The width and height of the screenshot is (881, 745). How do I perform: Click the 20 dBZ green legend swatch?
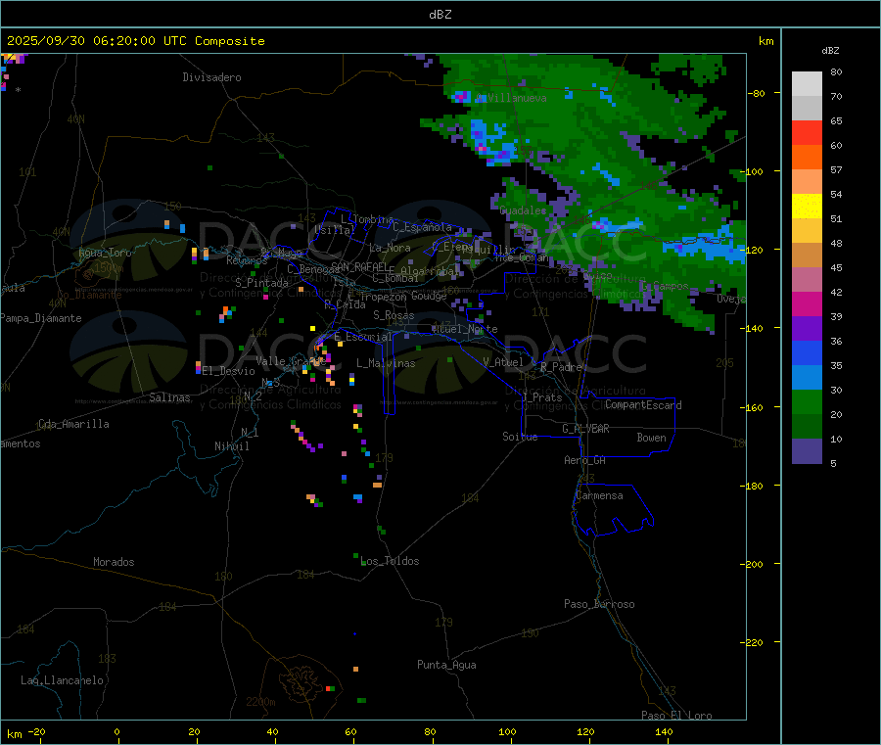(x=807, y=426)
